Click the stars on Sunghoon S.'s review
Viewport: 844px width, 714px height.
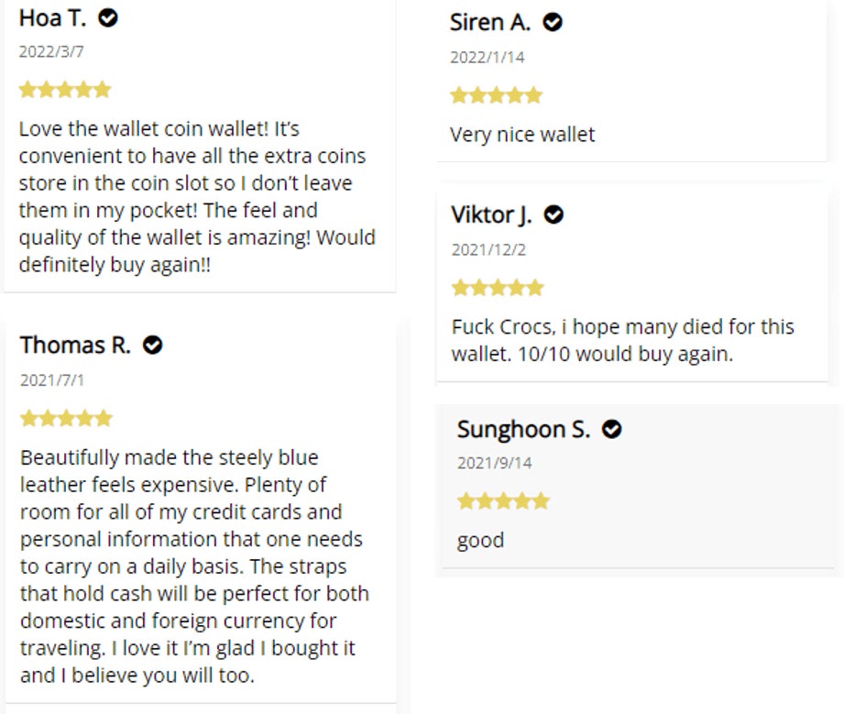coord(503,501)
